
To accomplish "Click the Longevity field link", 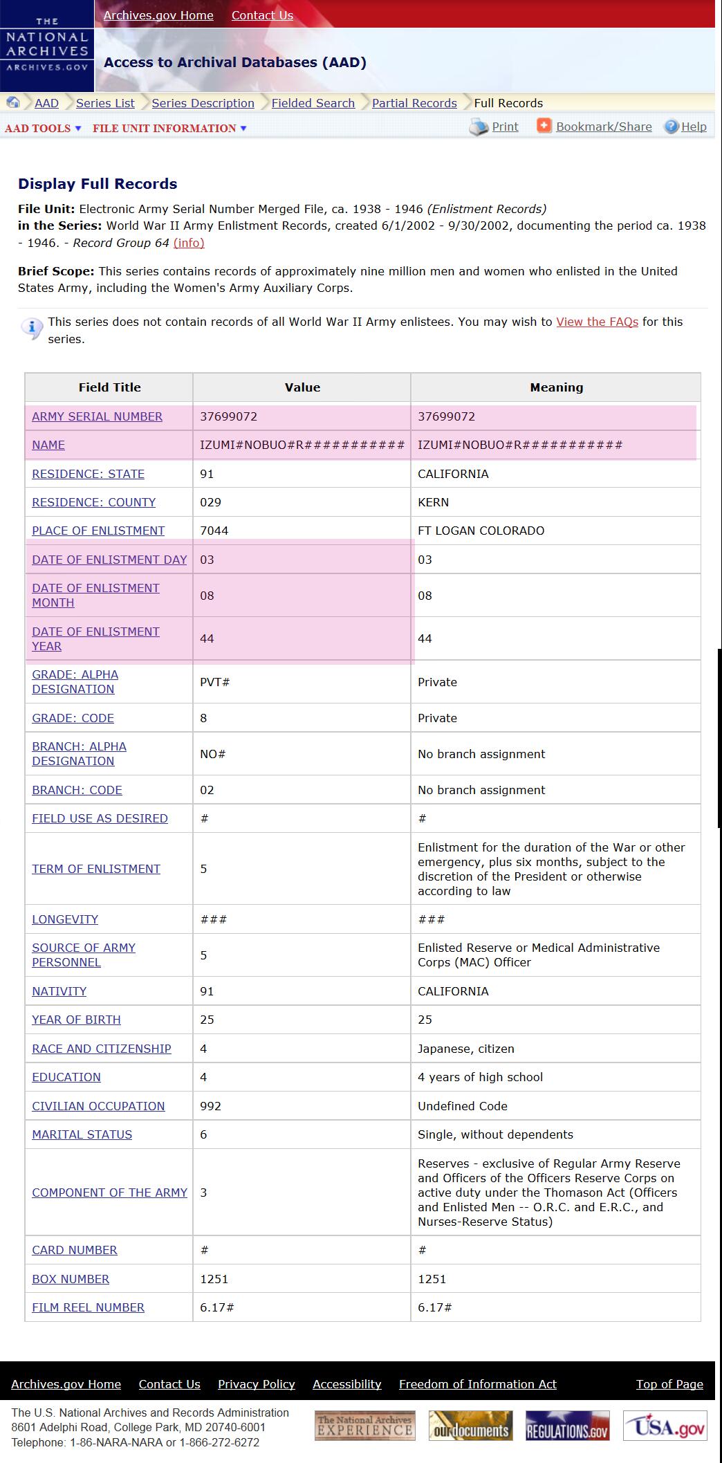I will click(x=65, y=919).
